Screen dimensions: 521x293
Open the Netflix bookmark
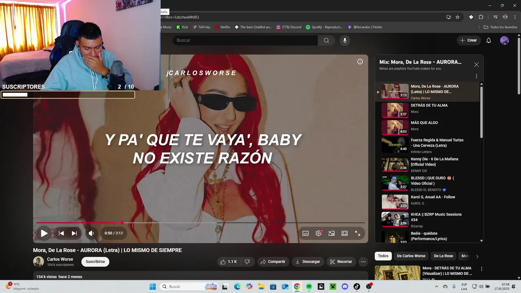(x=222, y=27)
